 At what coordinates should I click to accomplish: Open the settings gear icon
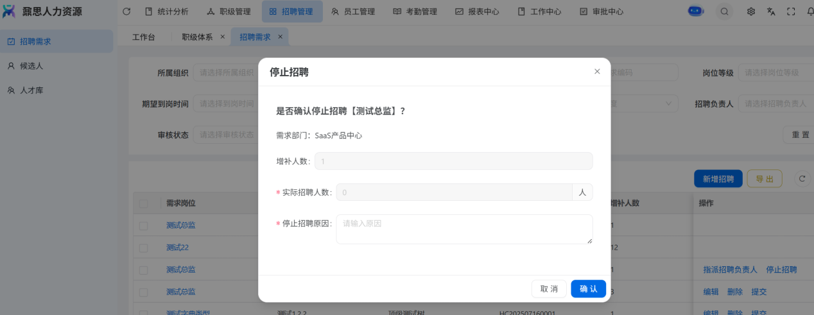[750, 12]
